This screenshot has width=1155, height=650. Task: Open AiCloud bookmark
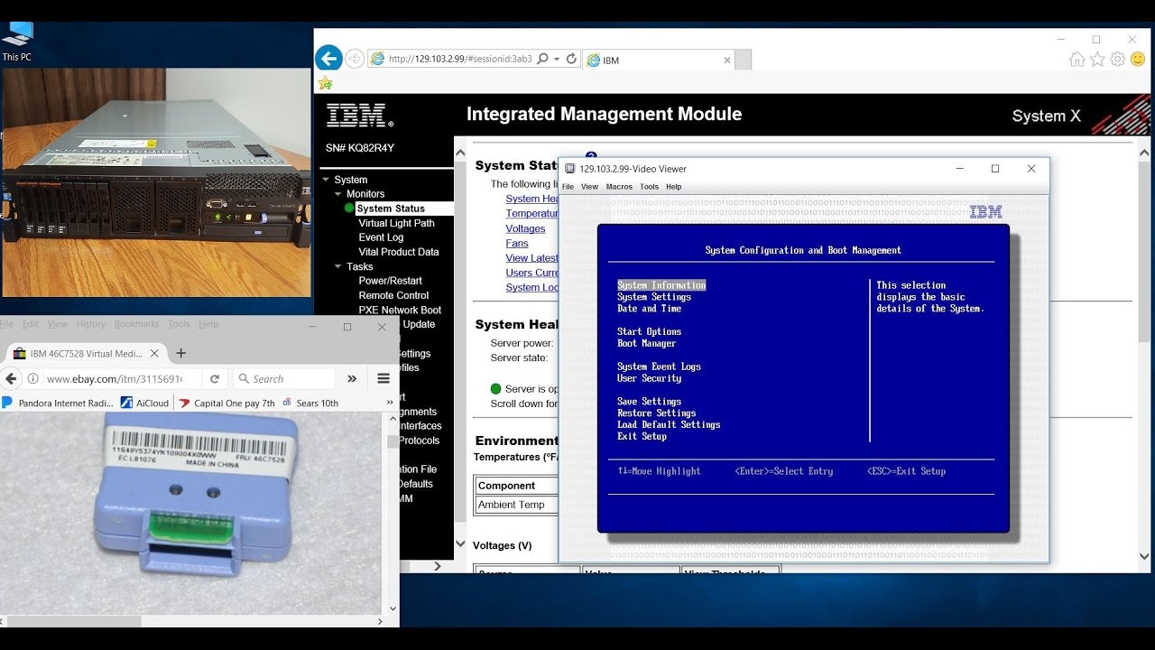click(144, 404)
